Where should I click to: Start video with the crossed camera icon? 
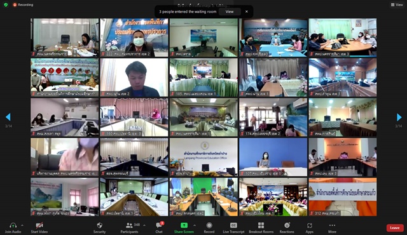(x=39, y=225)
